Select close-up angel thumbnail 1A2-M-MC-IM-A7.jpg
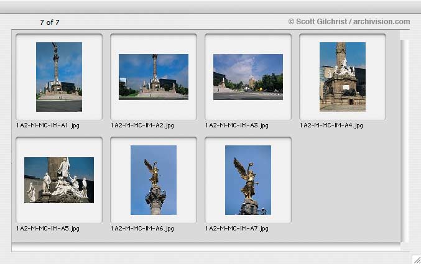The height and width of the screenshot is (264, 421). click(248, 180)
